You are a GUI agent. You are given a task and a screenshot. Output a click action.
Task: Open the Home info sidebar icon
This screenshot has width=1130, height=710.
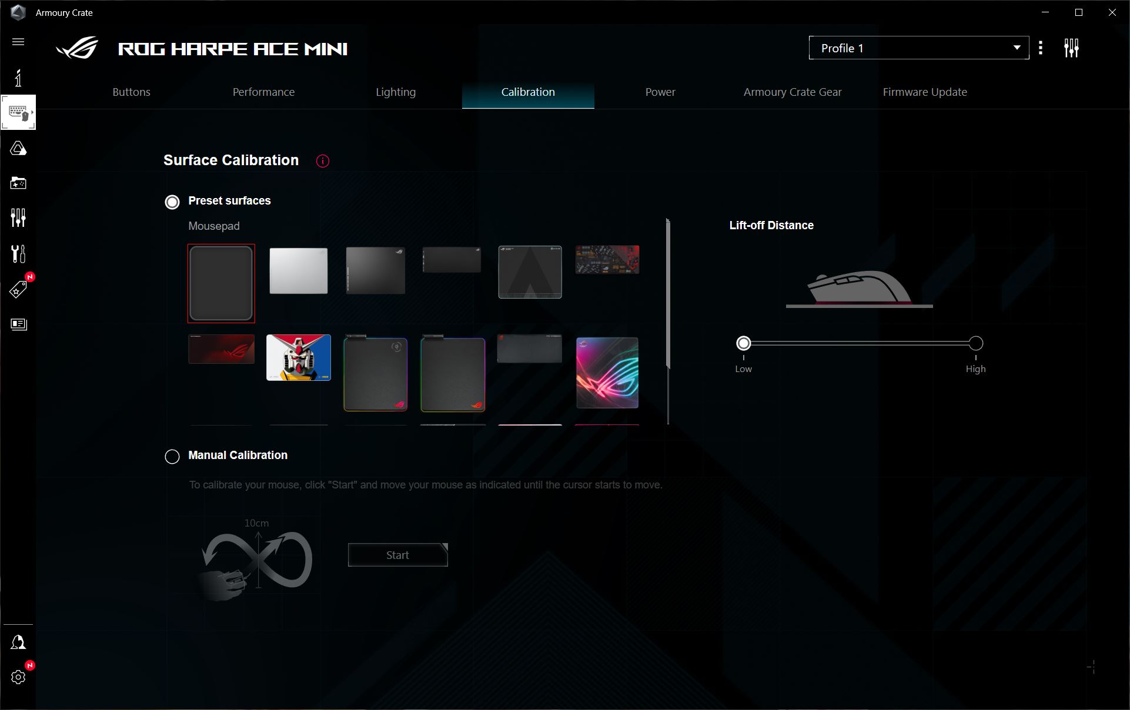point(18,78)
